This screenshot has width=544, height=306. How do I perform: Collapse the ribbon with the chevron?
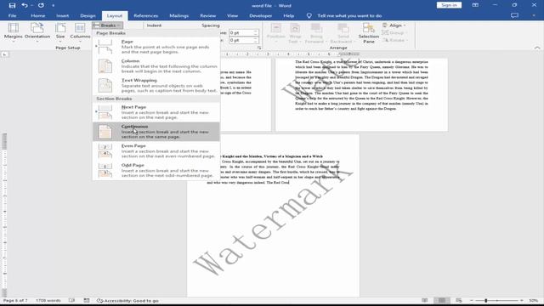(x=537, y=48)
